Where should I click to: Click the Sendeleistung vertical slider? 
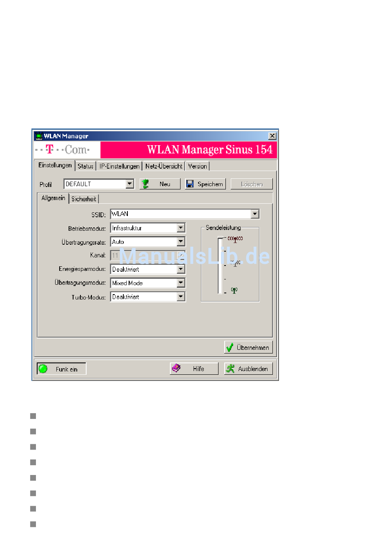click(x=221, y=266)
